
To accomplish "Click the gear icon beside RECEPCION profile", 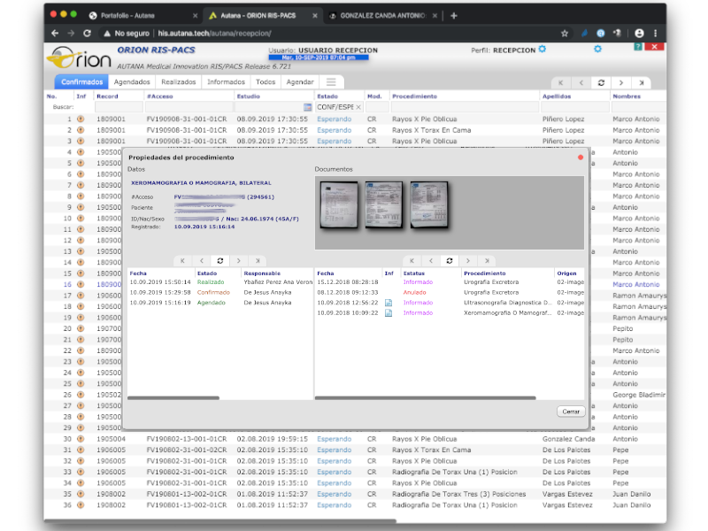I will (542, 50).
